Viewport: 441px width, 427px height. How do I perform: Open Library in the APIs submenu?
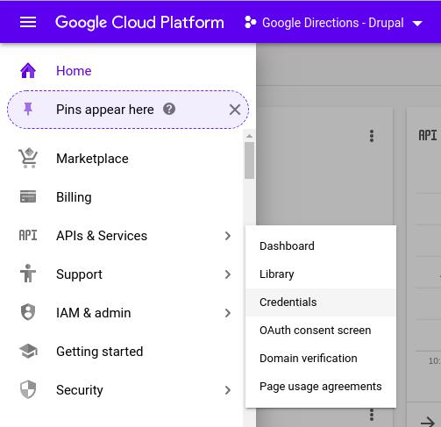tap(321, 274)
